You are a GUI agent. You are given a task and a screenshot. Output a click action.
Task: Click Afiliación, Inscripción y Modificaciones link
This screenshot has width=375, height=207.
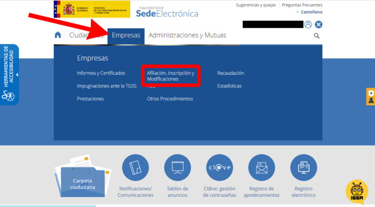[x=170, y=76]
